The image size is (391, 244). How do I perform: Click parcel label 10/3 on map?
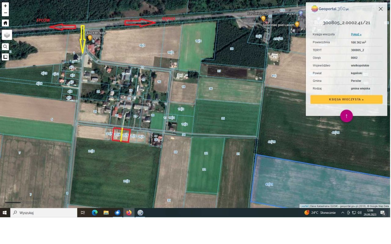pos(198,41)
